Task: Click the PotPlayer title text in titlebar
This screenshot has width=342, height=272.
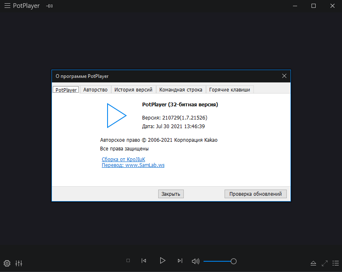Action: click(x=26, y=6)
